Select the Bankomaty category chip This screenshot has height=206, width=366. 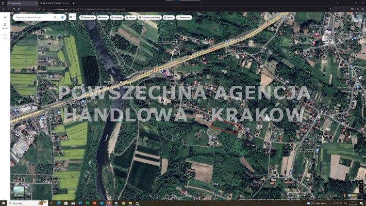184,18
